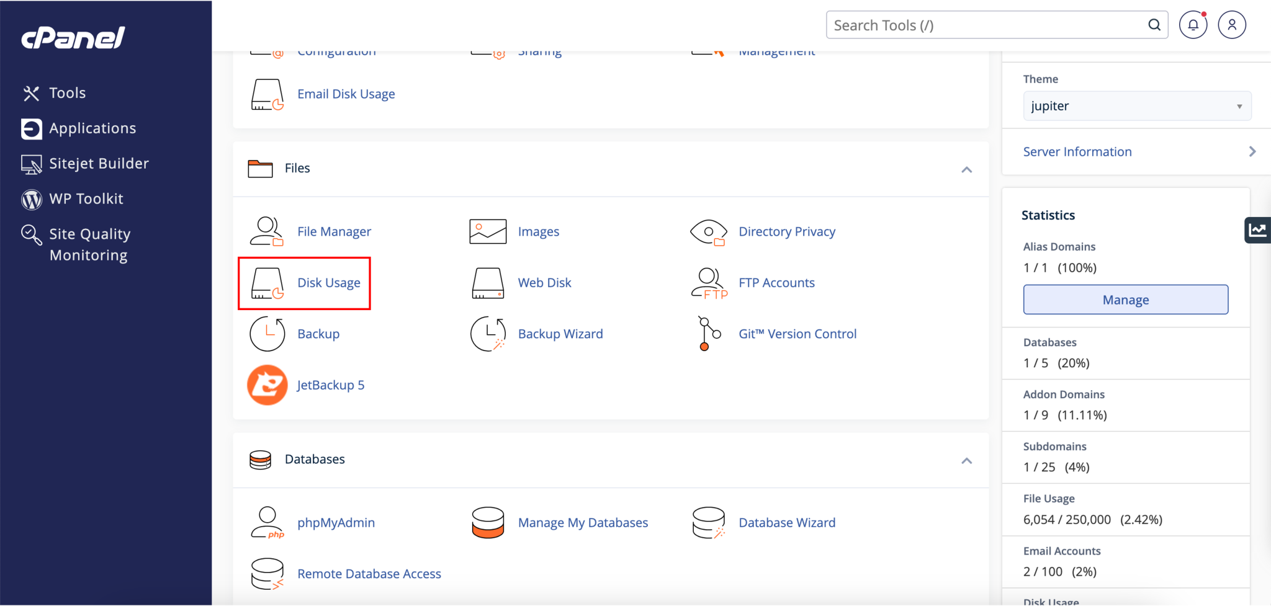Image resolution: width=1271 pixels, height=606 pixels.
Task: Click the Database Wizard icon
Action: 709,522
